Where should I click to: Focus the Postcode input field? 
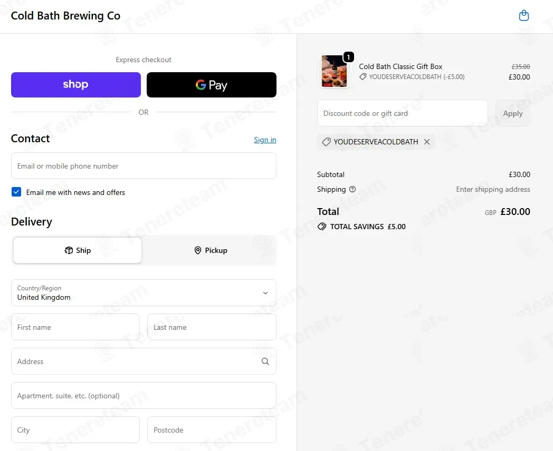[212, 429]
